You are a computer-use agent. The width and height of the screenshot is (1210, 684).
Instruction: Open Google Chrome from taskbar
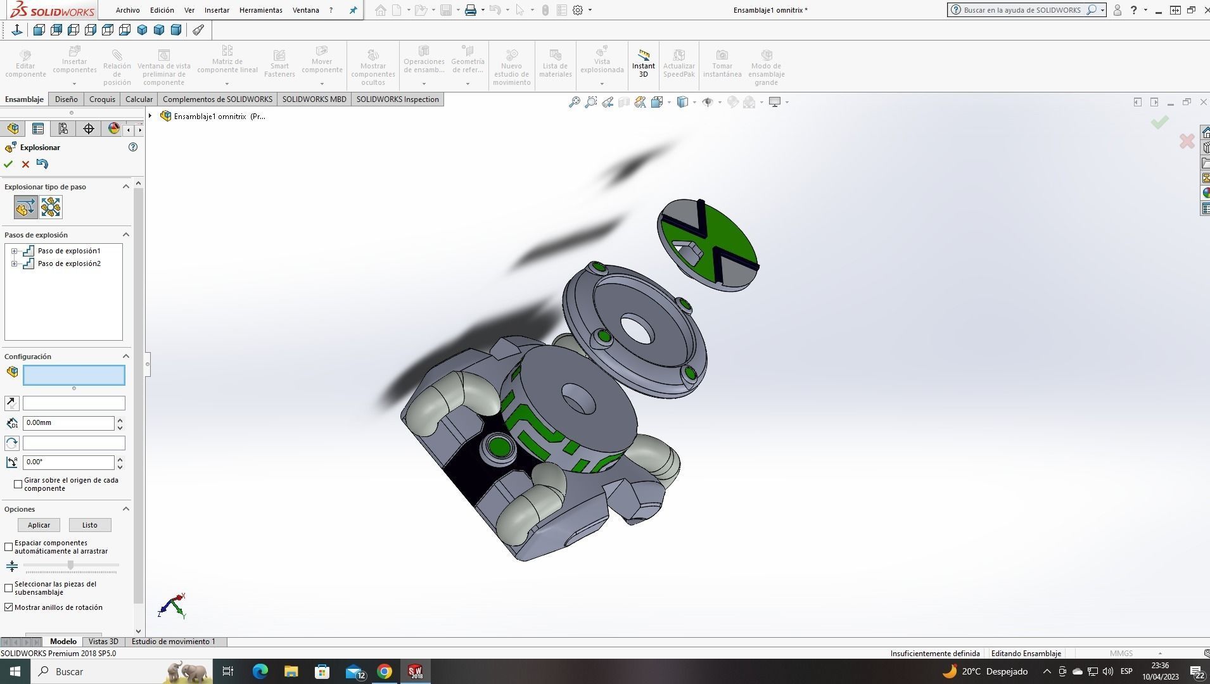(x=385, y=671)
